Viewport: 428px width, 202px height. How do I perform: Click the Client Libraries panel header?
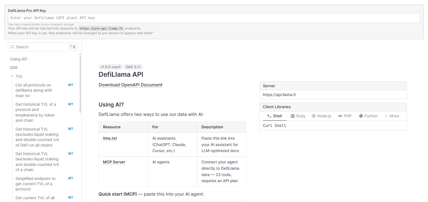(x=333, y=107)
